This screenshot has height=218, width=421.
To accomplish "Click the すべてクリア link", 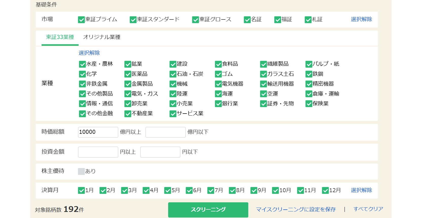I will (x=368, y=209).
